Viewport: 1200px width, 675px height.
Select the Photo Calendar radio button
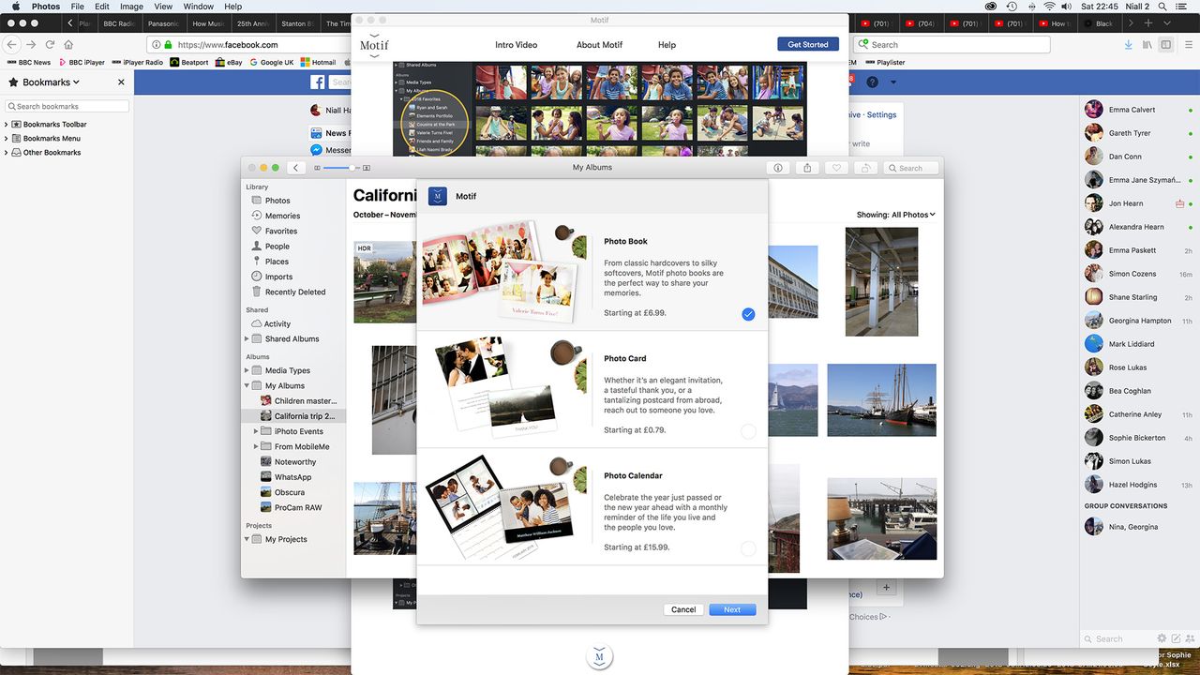(748, 548)
